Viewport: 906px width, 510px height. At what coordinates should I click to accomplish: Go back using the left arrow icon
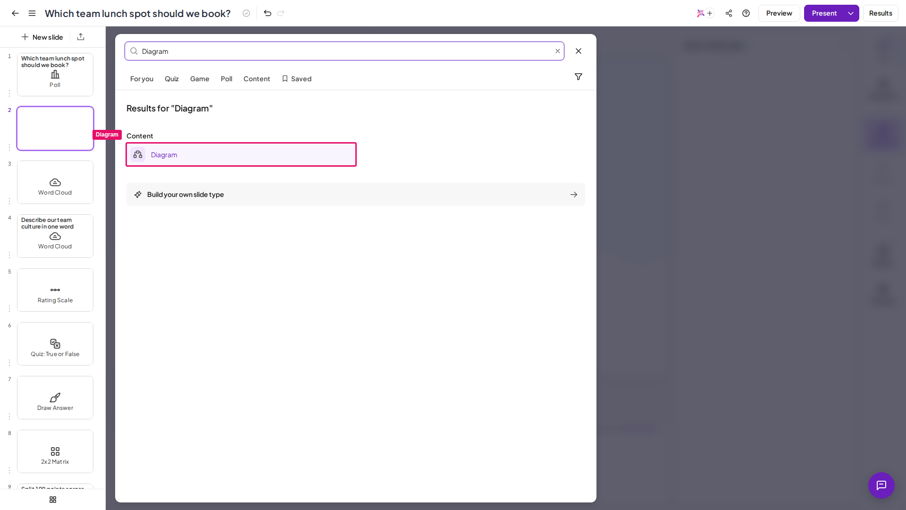tap(15, 13)
